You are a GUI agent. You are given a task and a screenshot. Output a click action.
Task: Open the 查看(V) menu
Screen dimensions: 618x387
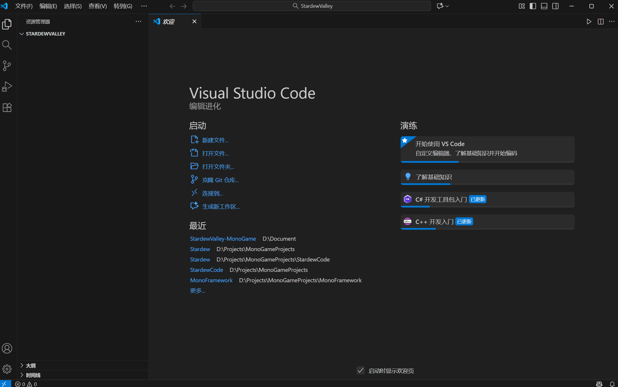coord(97,6)
